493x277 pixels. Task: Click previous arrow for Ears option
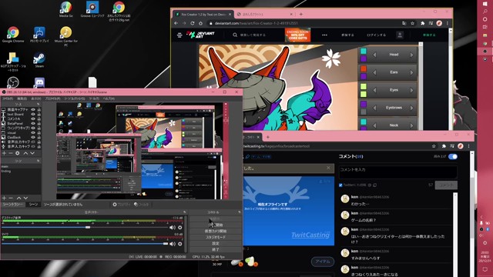374,72
